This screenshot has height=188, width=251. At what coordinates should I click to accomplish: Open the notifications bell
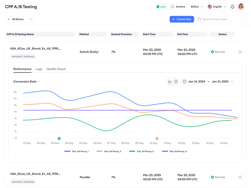232,7
